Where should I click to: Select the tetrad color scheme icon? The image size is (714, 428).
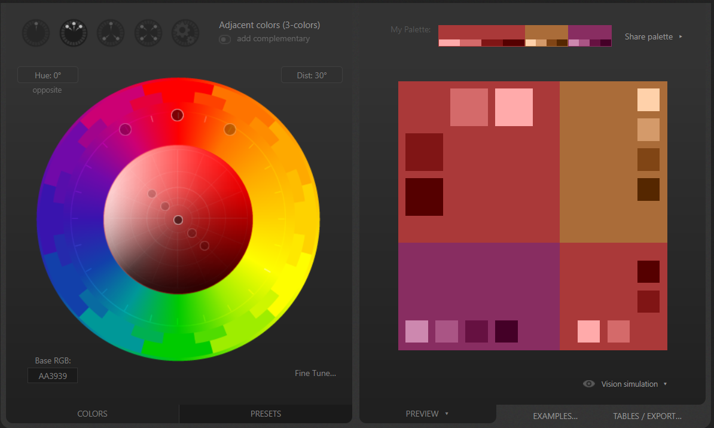(148, 33)
